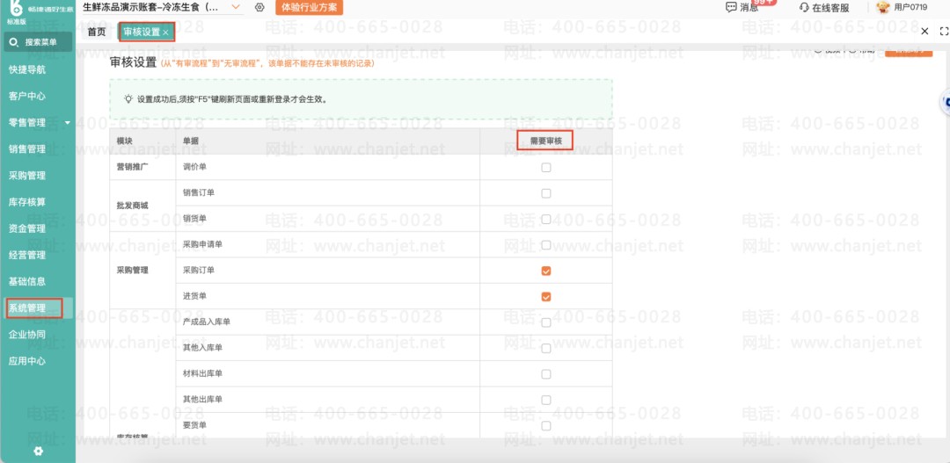950x463 pixels.
Task: Open 应用中心 from the sidebar
Action: 27,361
